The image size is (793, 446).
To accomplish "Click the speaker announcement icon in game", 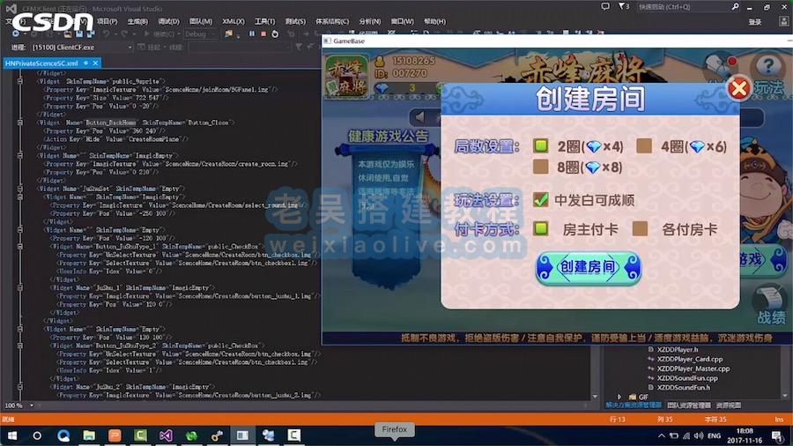I will point(419,117).
